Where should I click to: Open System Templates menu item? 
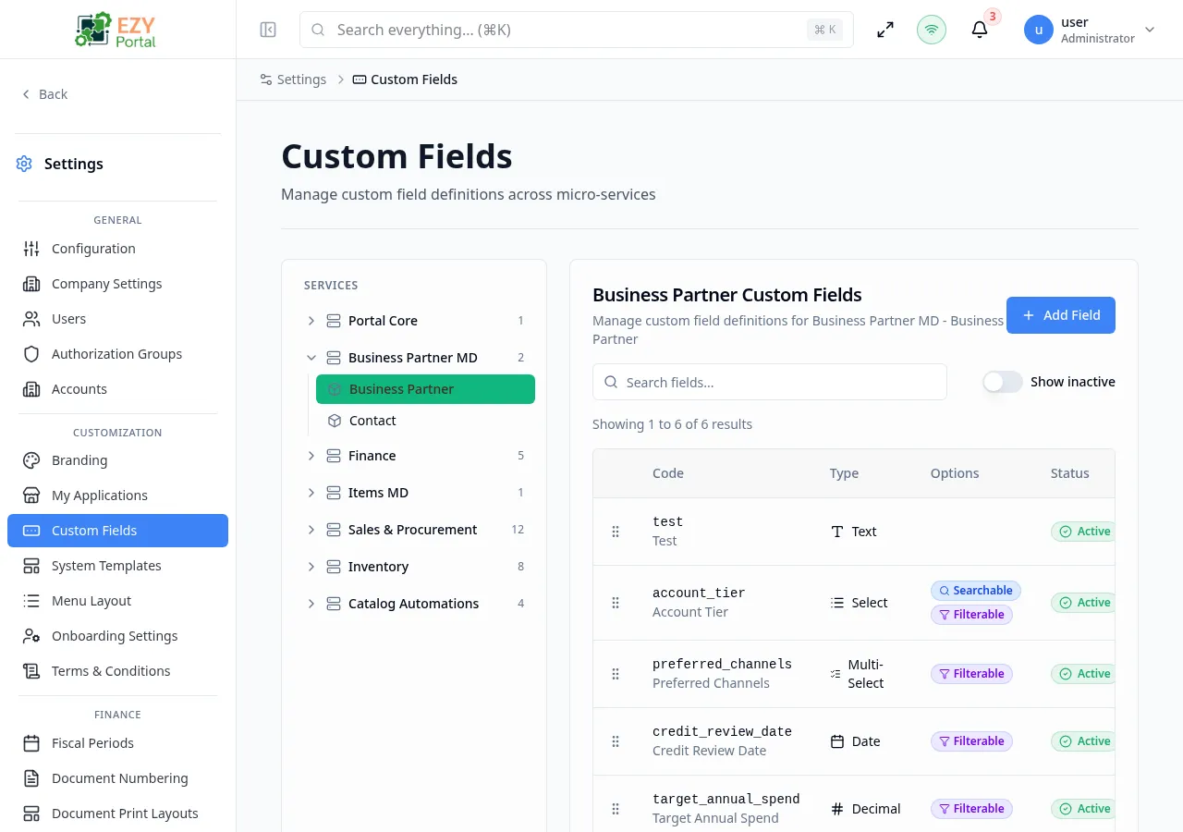[x=117, y=566]
